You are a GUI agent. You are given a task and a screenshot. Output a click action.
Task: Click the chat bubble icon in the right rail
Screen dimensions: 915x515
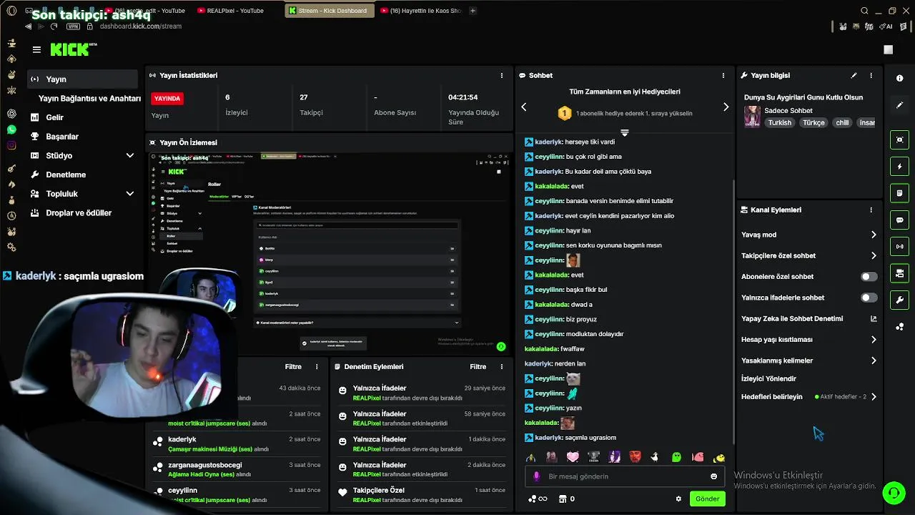coord(899,220)
